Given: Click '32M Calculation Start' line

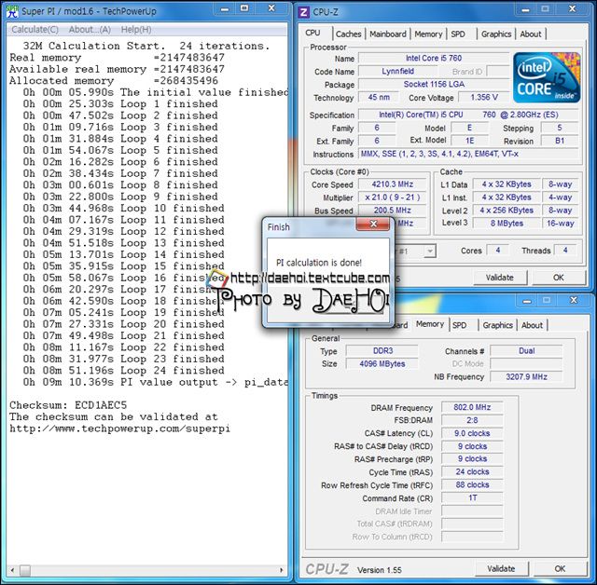Looking at the screenshot, I should (146, 46).
